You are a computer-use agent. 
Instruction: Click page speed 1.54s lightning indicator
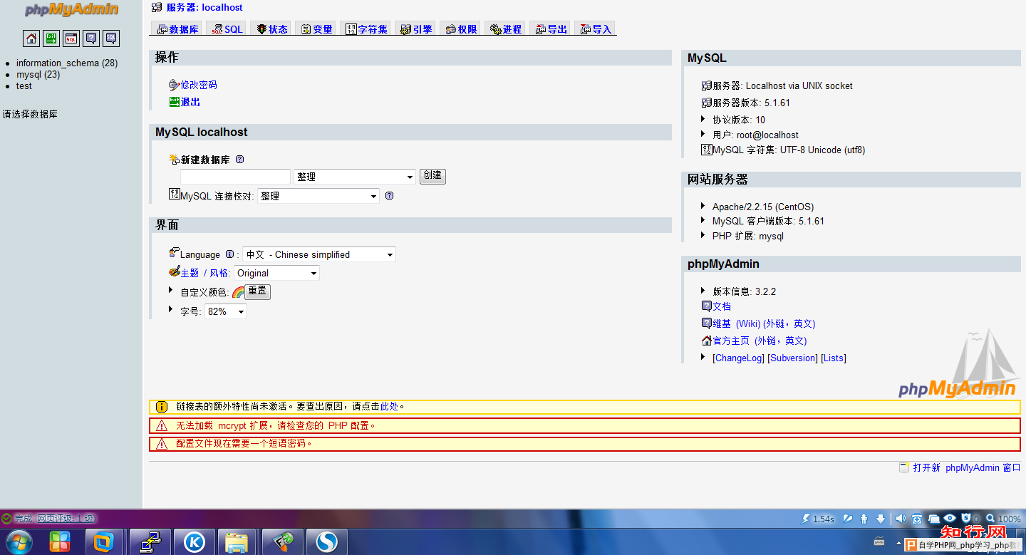(x=818, y=519)
